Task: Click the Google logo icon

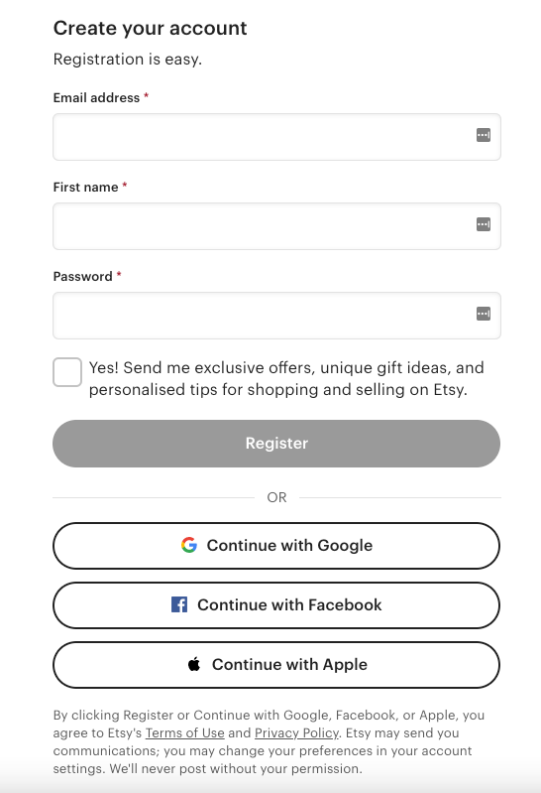Action: 189,545
